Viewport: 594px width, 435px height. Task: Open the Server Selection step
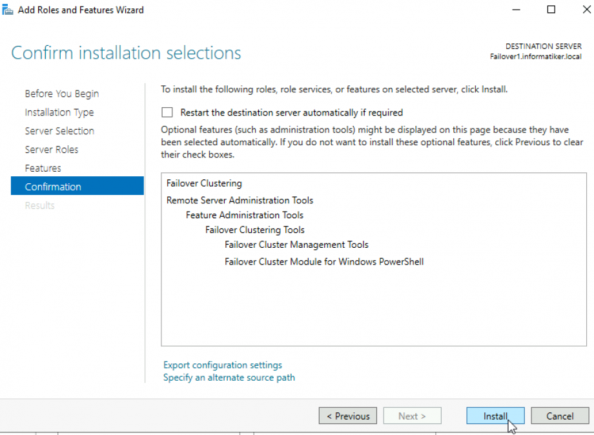click(x=59, y=130)
